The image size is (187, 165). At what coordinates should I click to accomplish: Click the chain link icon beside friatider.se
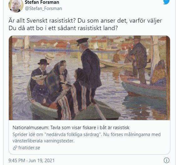[x=15, y=148]
